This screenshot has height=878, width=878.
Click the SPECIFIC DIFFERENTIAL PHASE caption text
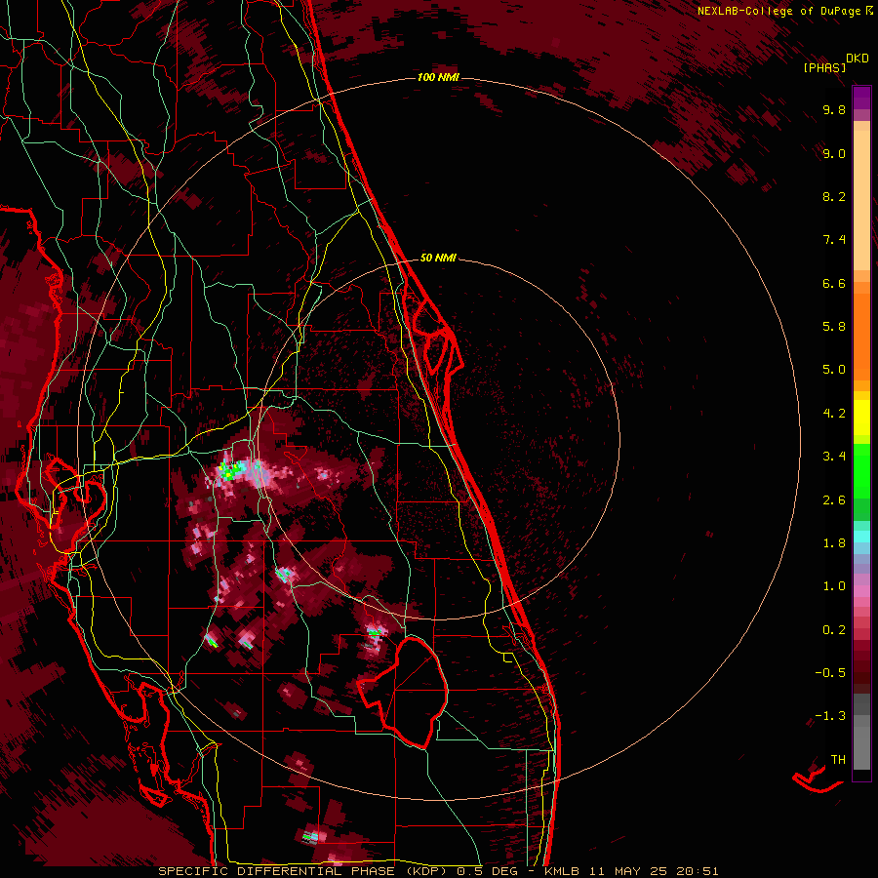point(277,871)
